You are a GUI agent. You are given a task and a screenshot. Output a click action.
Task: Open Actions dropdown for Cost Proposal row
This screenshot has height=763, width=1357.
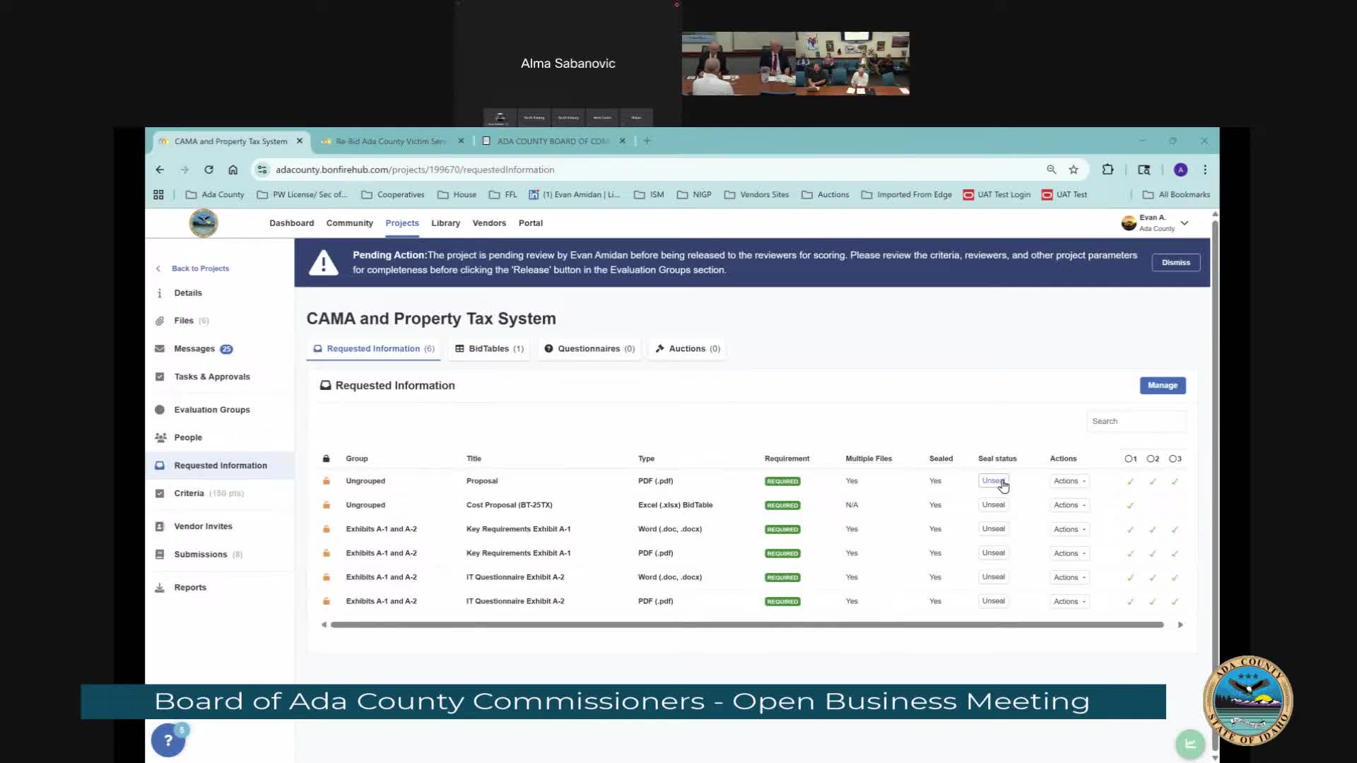[x=1069, y=505]
